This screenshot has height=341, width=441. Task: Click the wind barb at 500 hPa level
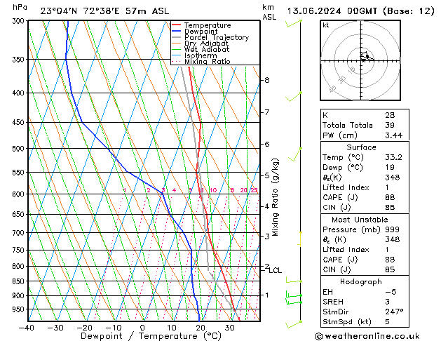click(295, 154)
